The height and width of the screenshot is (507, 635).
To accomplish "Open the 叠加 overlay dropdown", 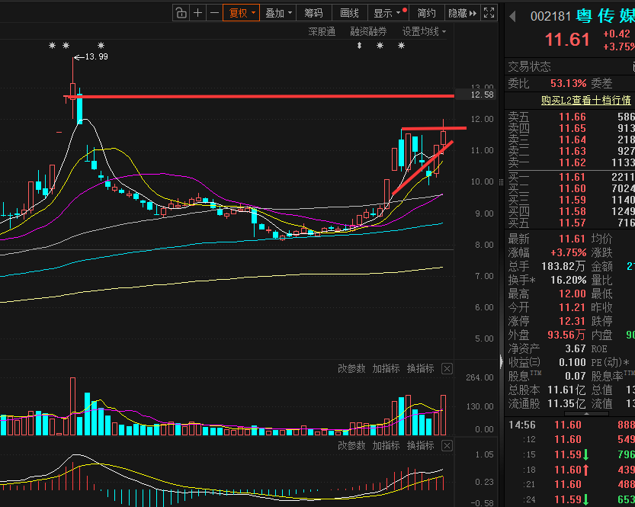I will (277, 13).
